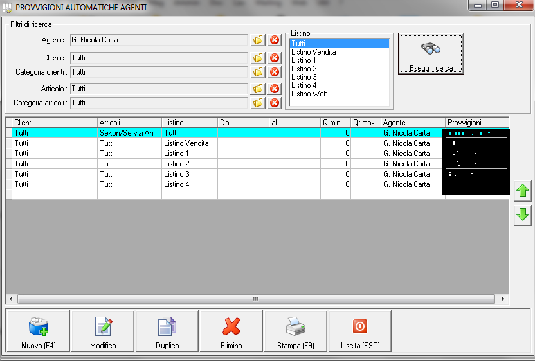Sort by Clienti column header
This screenshot has width=535, height=361.
pos(55,123)
